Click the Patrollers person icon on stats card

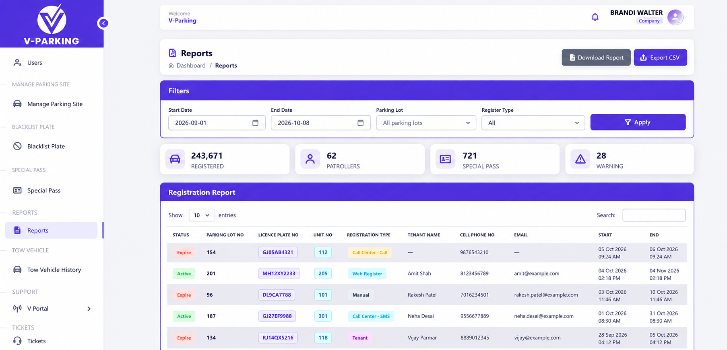click(x=310, y=159)
